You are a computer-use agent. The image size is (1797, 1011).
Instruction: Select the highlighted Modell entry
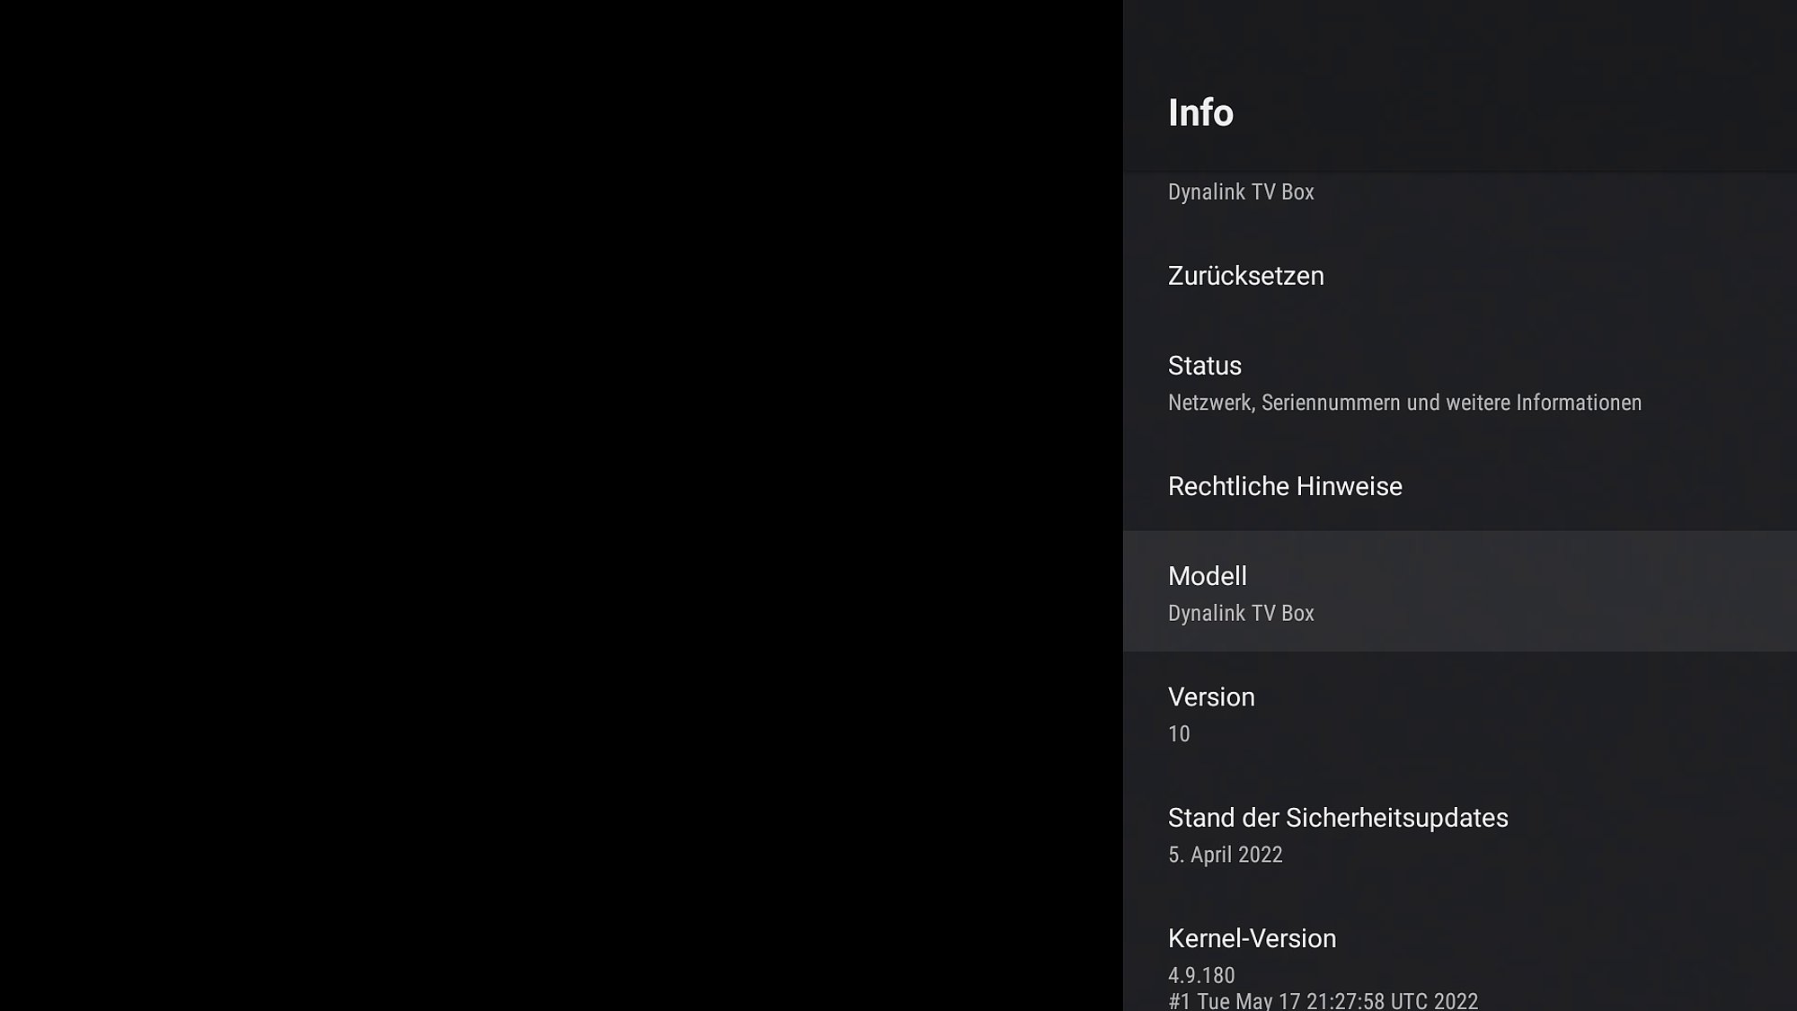(x=1459, y=591)
